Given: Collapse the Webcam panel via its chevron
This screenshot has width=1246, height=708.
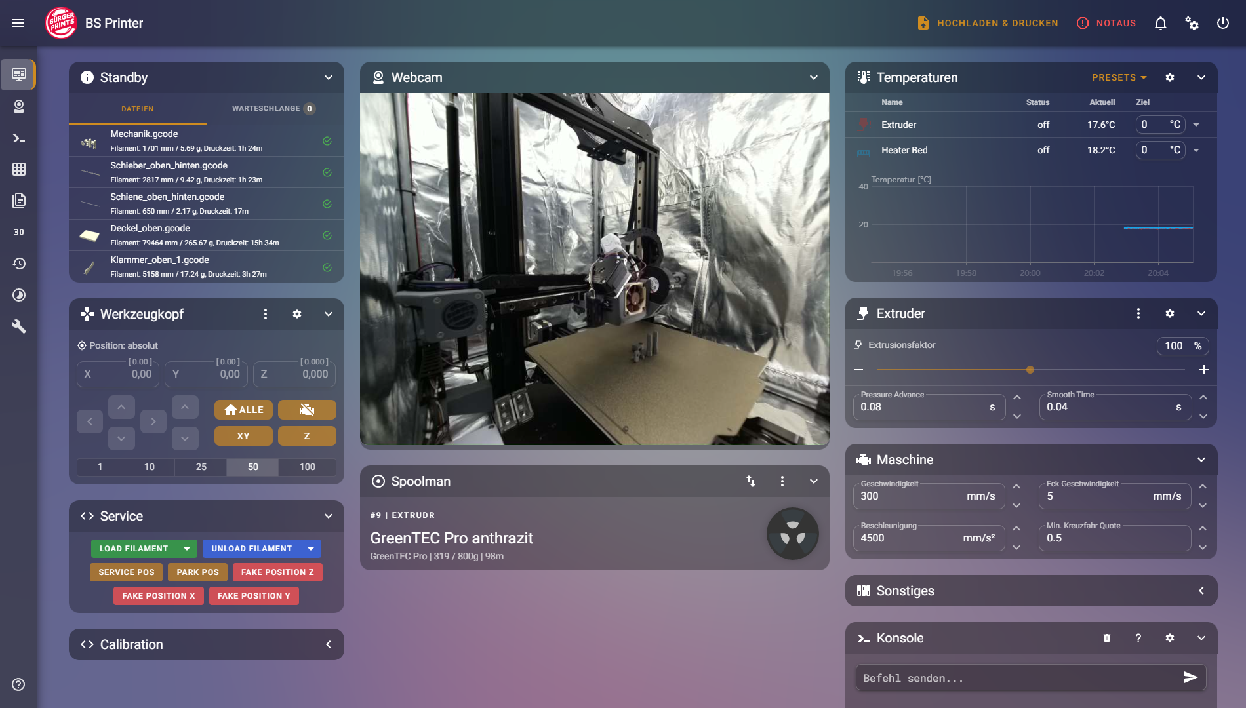Looking at the screenshot, I should pyautogui.click(x=813, y=77).
